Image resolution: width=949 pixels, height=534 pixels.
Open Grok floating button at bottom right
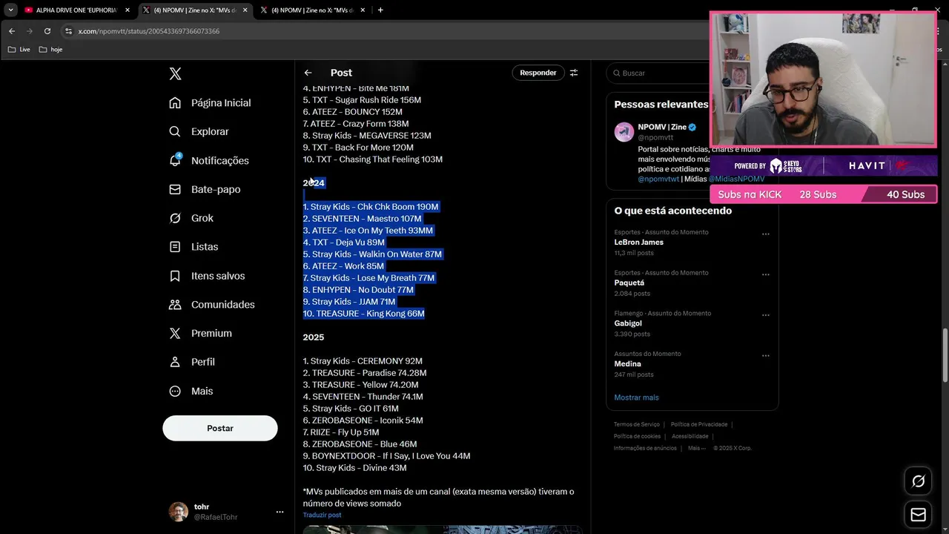tap(918, 481)
